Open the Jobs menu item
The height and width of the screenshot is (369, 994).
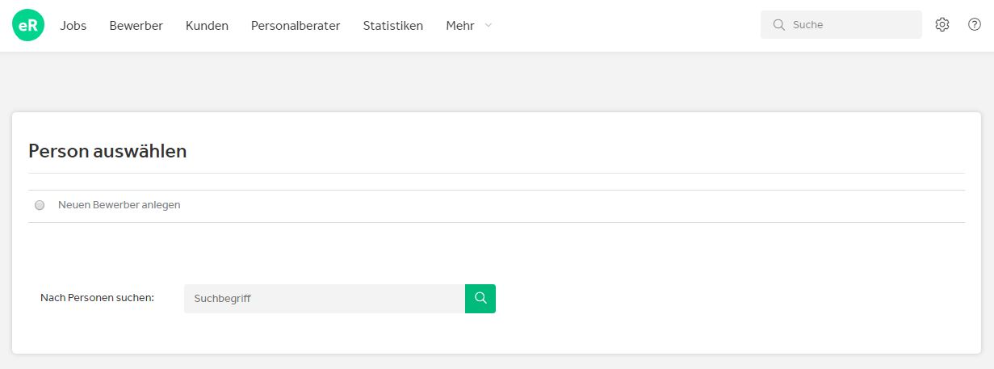73,26
